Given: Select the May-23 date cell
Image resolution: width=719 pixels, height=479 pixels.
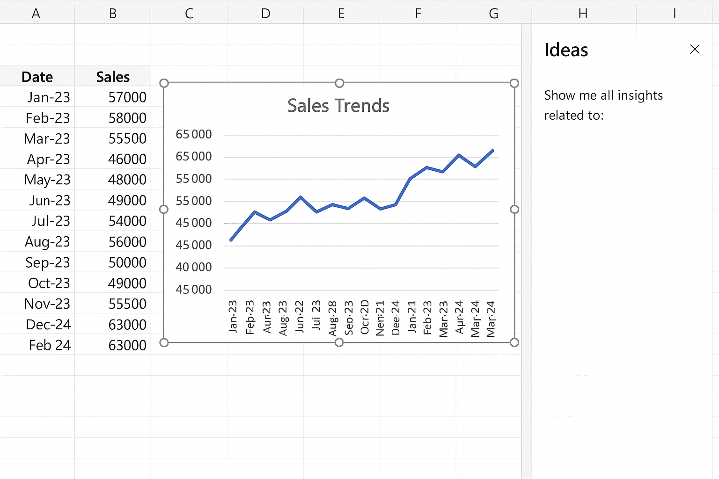Looking at the screenshot, I should pyautogui.click(x=37, y=179).
